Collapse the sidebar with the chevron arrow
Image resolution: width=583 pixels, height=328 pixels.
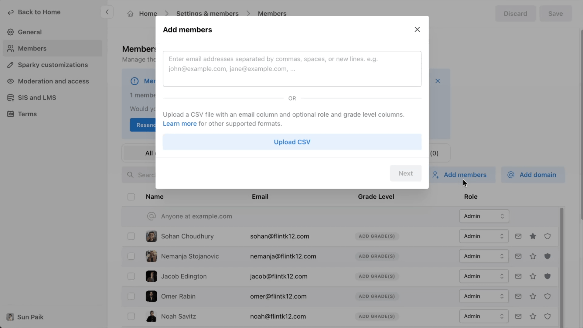[x=107, y=12]
